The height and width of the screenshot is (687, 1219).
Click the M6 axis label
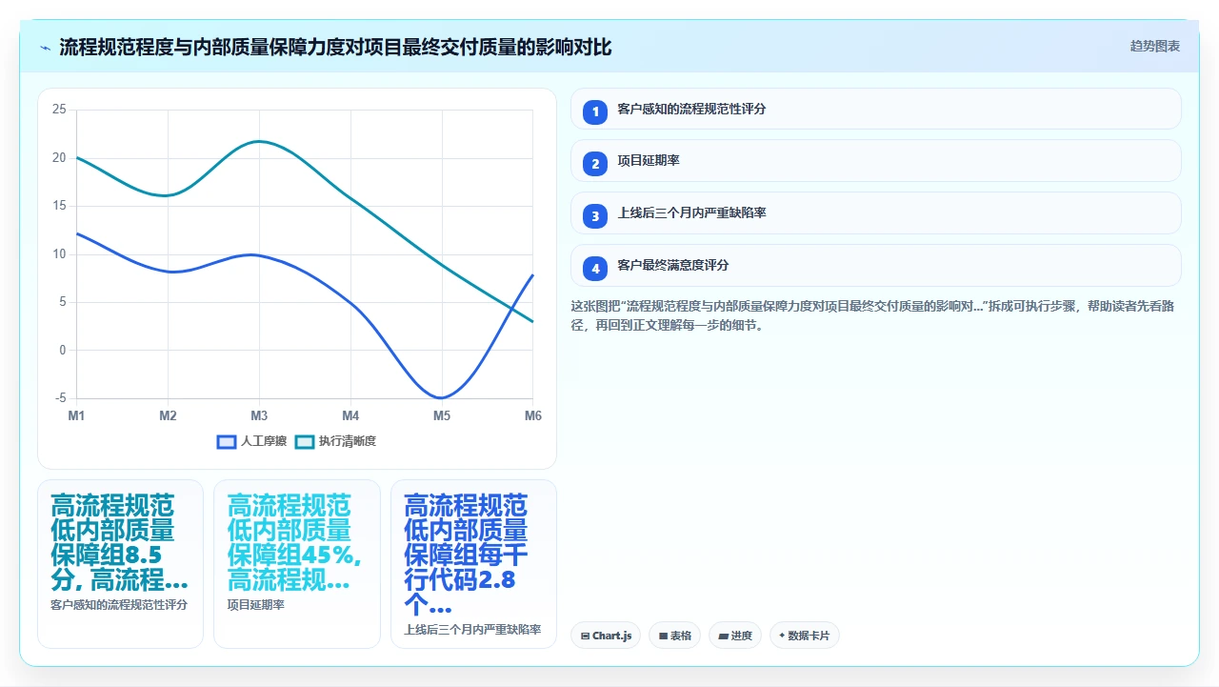point(532,415)
